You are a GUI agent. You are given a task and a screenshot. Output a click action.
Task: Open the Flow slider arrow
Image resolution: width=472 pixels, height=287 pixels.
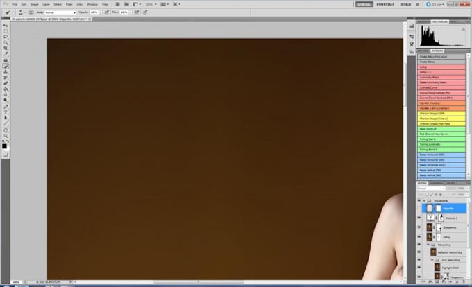click(130, 12)
